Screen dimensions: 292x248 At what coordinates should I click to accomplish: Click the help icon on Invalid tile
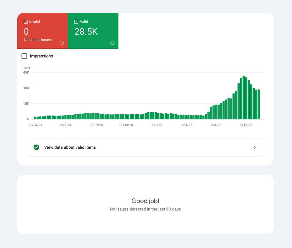(62, 43)
